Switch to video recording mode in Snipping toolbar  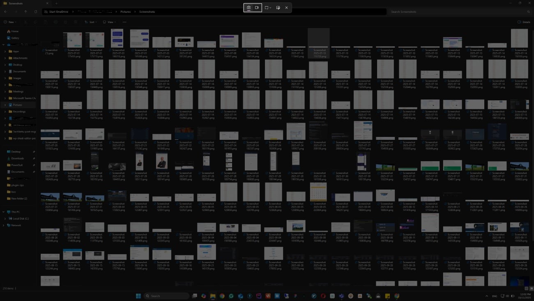[x=257, y=8]
